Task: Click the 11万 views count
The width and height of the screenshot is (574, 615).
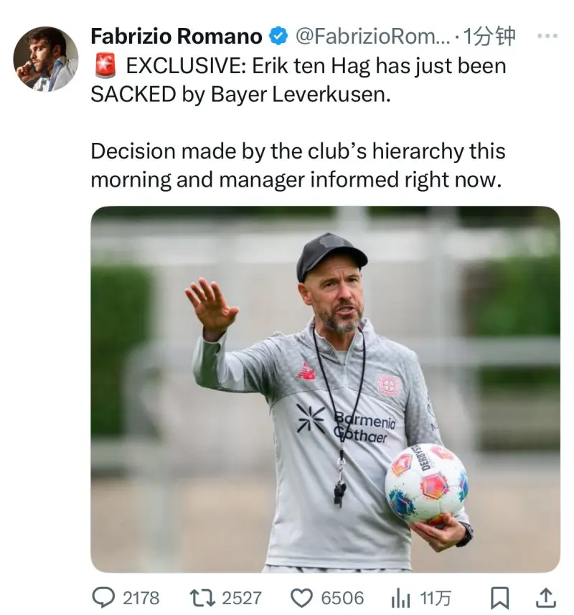Action: pos(436,598)
